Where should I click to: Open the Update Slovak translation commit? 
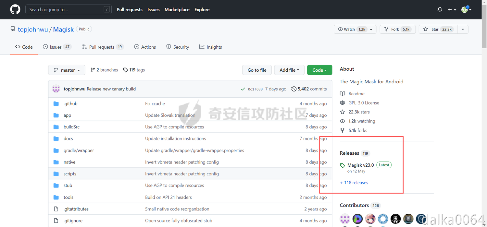coord(170,115)
